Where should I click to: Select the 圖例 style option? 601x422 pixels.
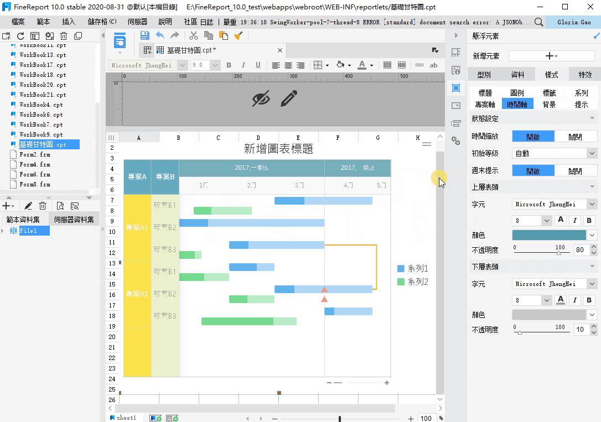517,93
